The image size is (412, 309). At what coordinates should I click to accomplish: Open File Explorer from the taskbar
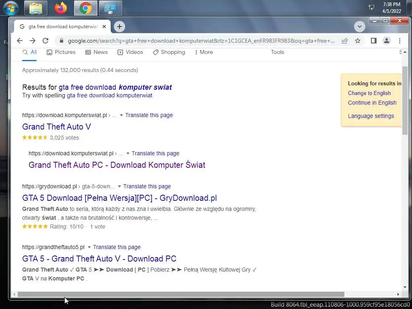(x=36, y=8)
